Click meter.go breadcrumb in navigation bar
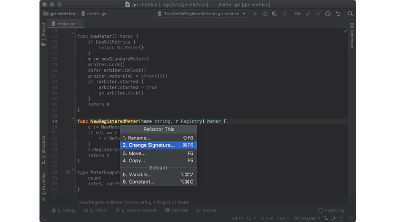 click(94, 14)
